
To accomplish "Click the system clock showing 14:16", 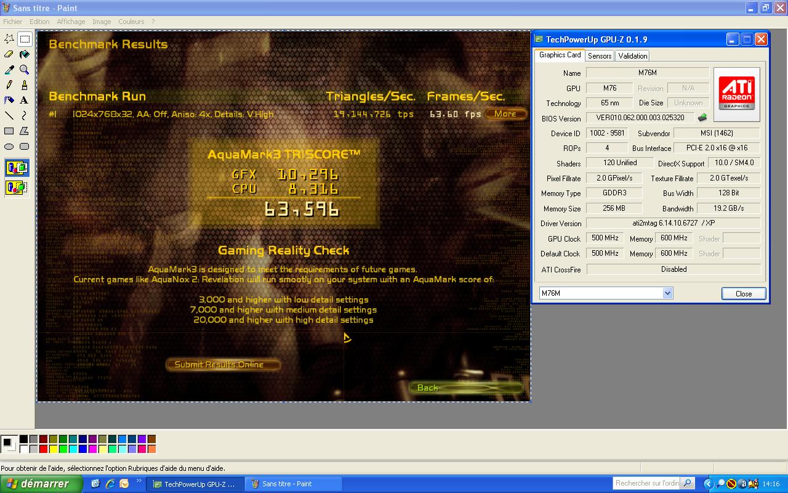I will 771,484.
